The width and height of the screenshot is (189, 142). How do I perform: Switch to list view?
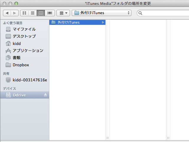[x=32, y=13]
